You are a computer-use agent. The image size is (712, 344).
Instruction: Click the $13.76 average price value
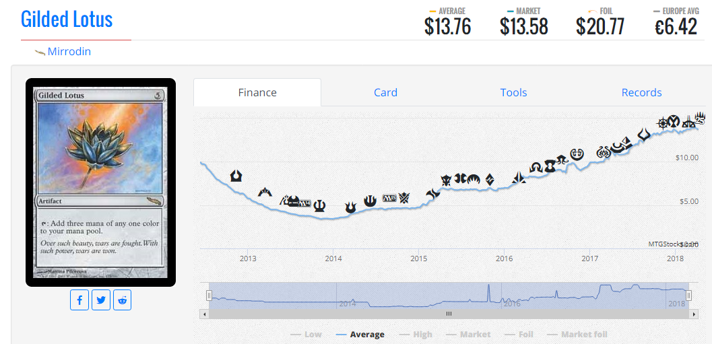[x=447, y=26]
